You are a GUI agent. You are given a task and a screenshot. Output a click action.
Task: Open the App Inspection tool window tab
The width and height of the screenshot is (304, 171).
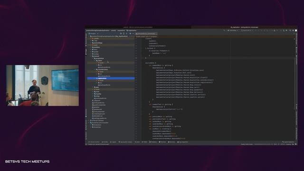182,142
